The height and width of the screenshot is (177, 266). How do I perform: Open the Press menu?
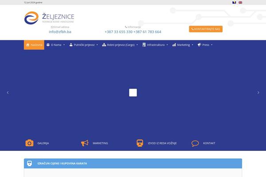206,45
